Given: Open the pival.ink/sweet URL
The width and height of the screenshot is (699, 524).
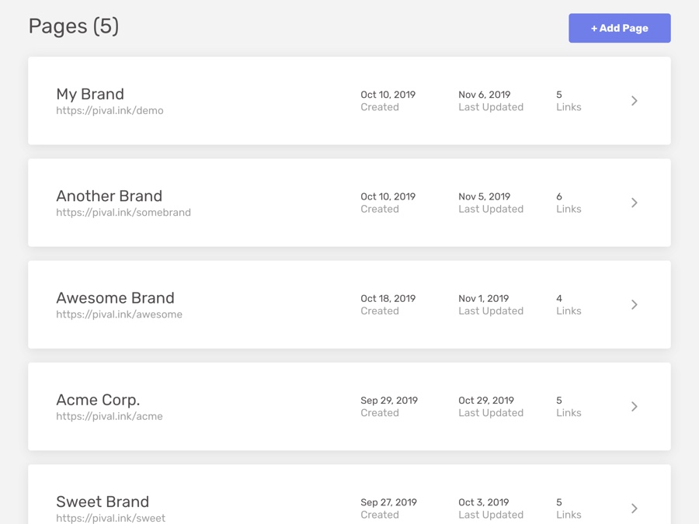Looking at the screenshot, I should [110, 518].
